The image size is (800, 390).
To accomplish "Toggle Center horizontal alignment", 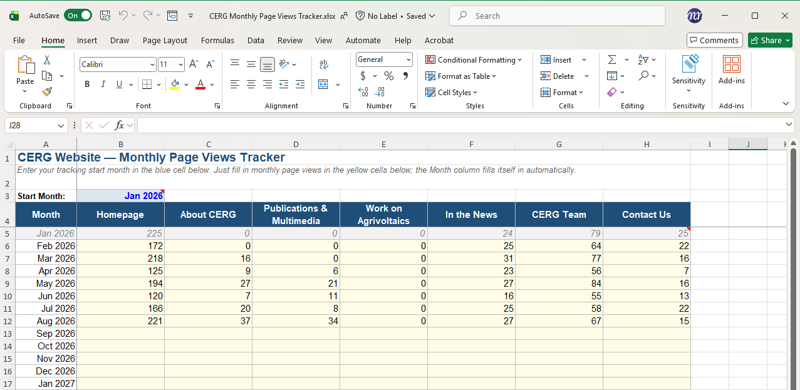I will click(x=251, y=84).
